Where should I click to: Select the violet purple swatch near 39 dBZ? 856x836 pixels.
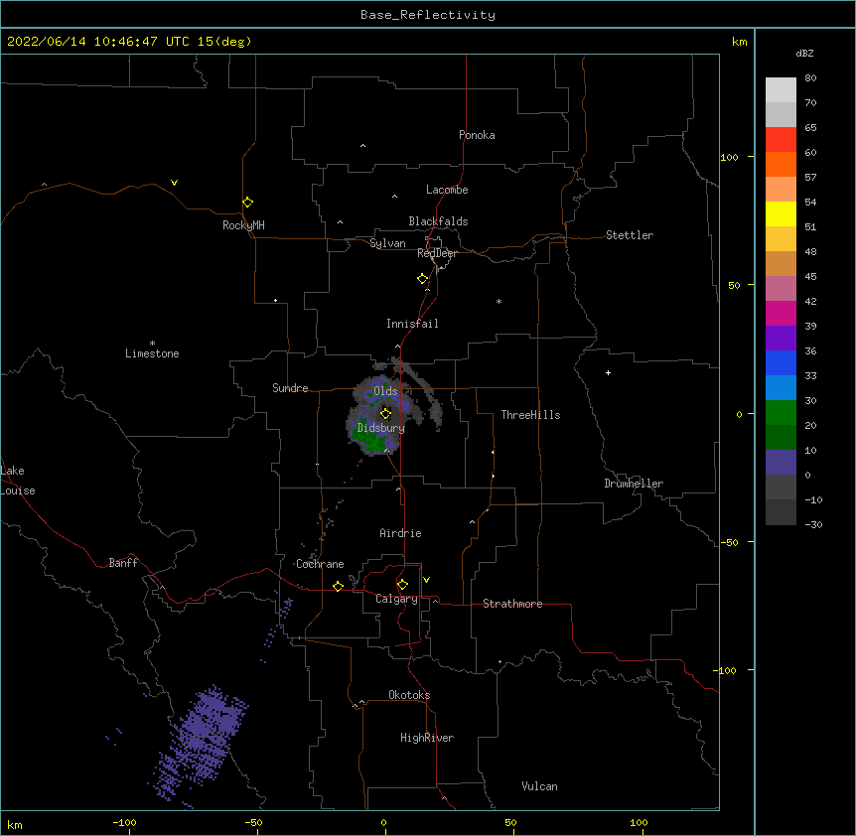(x=781, y=339)
